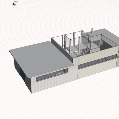Image resolution: width=119 pixels, height=119 pixels.
Task: Select the tall front column beside the staircase
Action: (79, 46)
